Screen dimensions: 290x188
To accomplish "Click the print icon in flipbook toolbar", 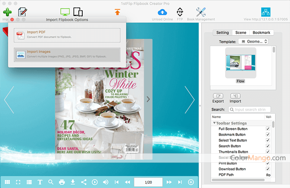I will click(x=62, y=182).
